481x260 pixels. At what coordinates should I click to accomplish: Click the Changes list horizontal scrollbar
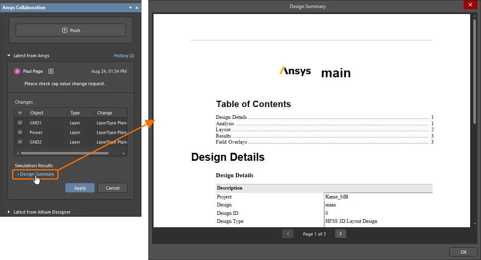(x=65, y=153)
